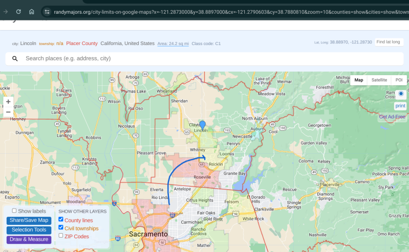Enable ZIP Codes layer
The image size is (409, 252).
61,235
